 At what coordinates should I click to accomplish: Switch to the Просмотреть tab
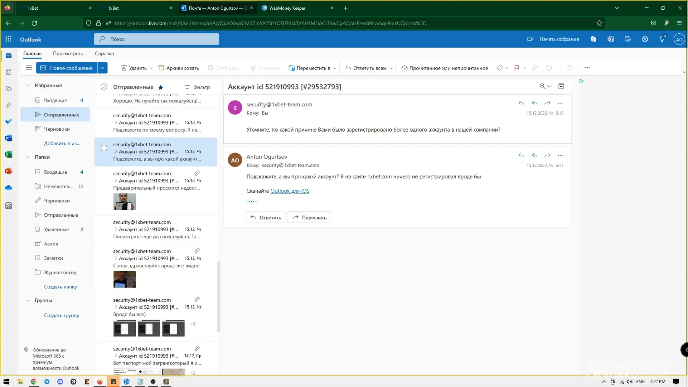(68, 53)
